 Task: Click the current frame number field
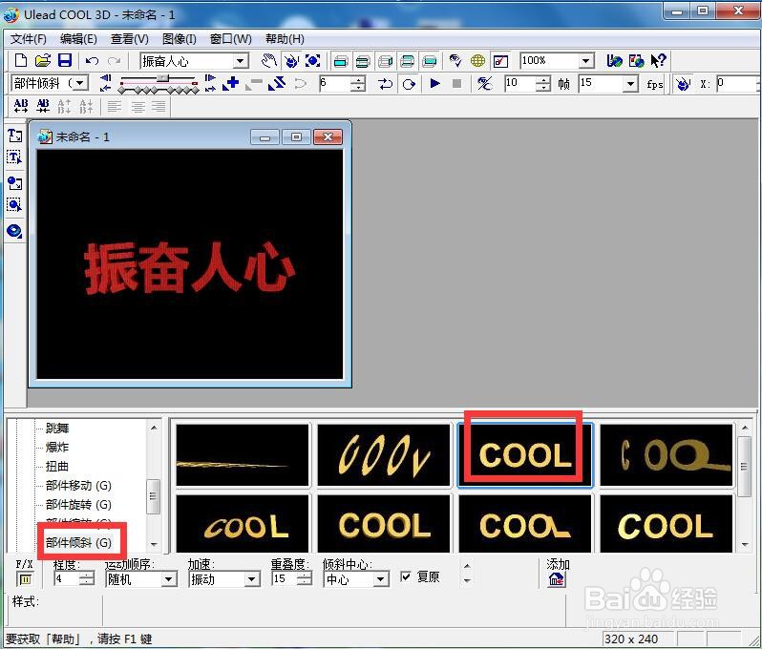[335, 84]
